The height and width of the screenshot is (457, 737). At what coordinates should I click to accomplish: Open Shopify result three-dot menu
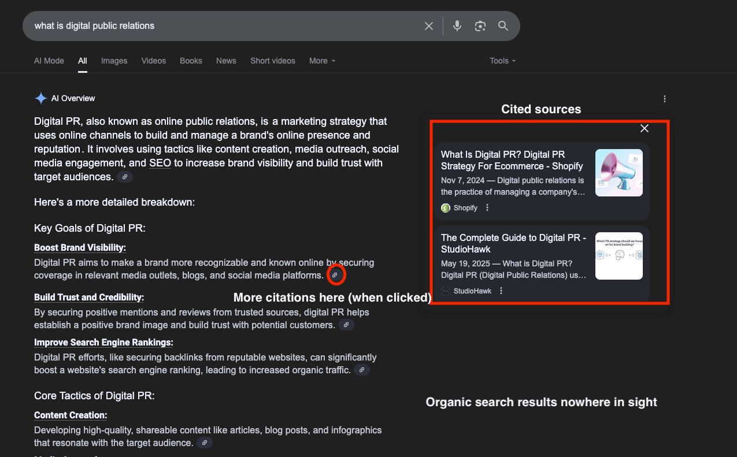pyautogui.click(x=487, y=208)
